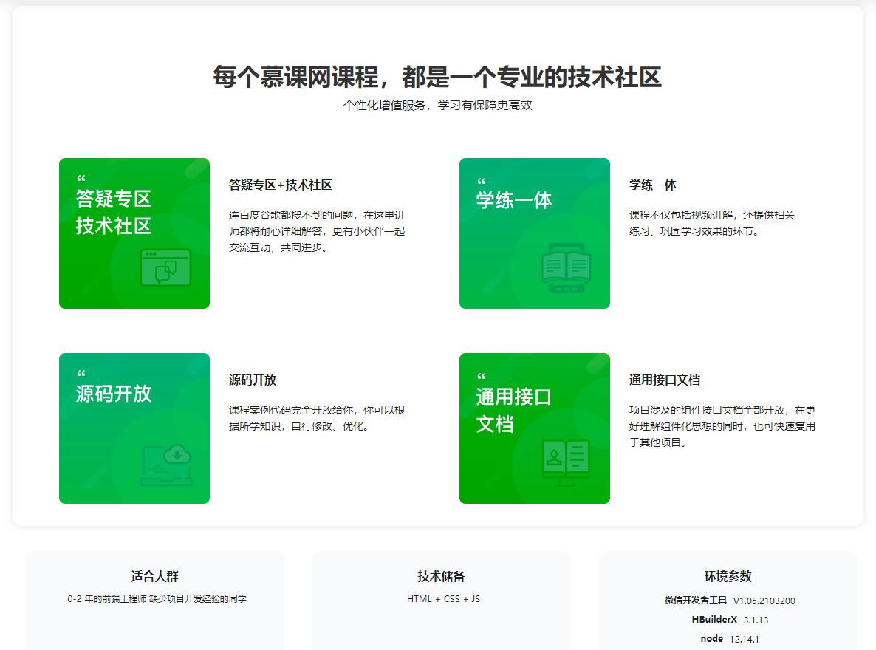Image resolution: width=876 pixels, height=650 pixels.
Task: Click the subtitle 个性化增值服务，学习有保障更高效
Action: click(x=437, y=106)
